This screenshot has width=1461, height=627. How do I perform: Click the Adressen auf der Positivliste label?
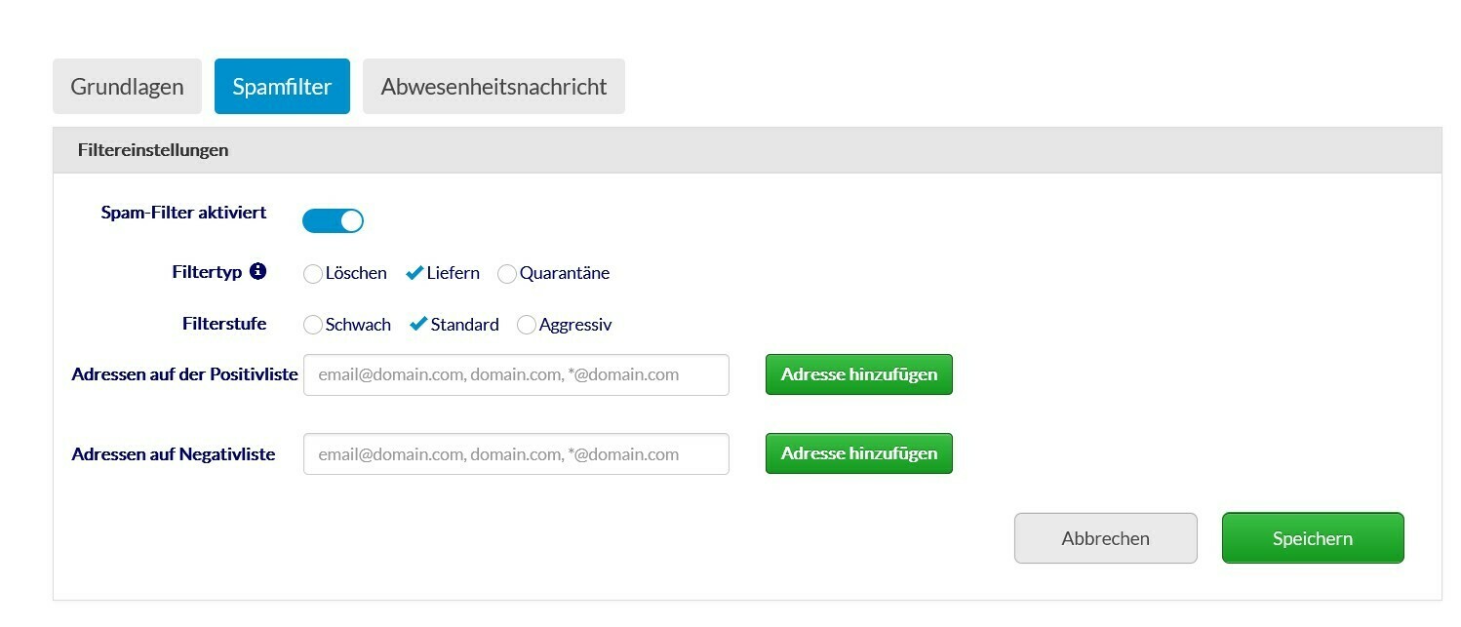(184, 374)
